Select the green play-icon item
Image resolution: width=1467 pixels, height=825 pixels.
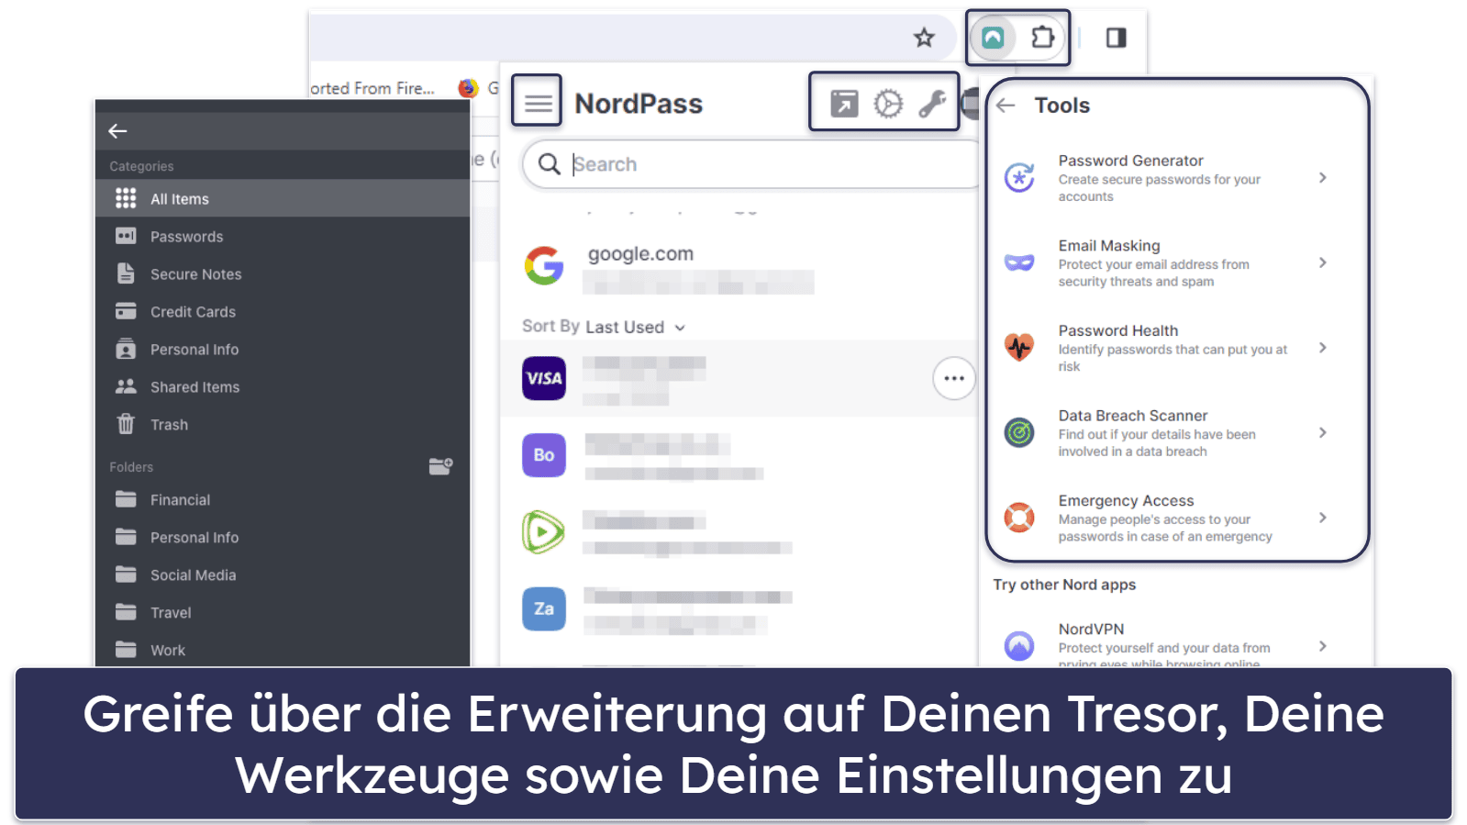739,532
